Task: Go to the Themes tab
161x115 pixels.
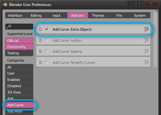Action: [98, 15]
